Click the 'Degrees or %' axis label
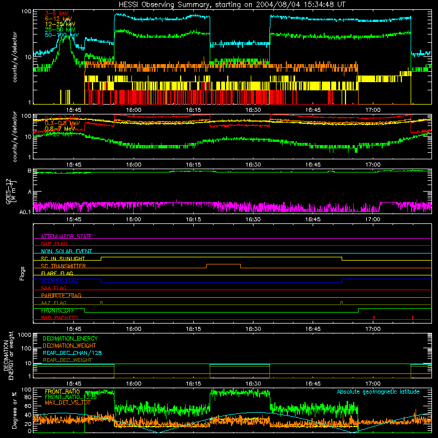 (x=14, y=410)
